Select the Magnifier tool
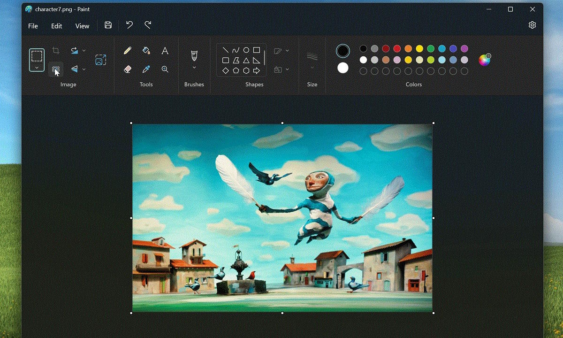The height and width of the screenshot is (338, 563). [165, 69]
